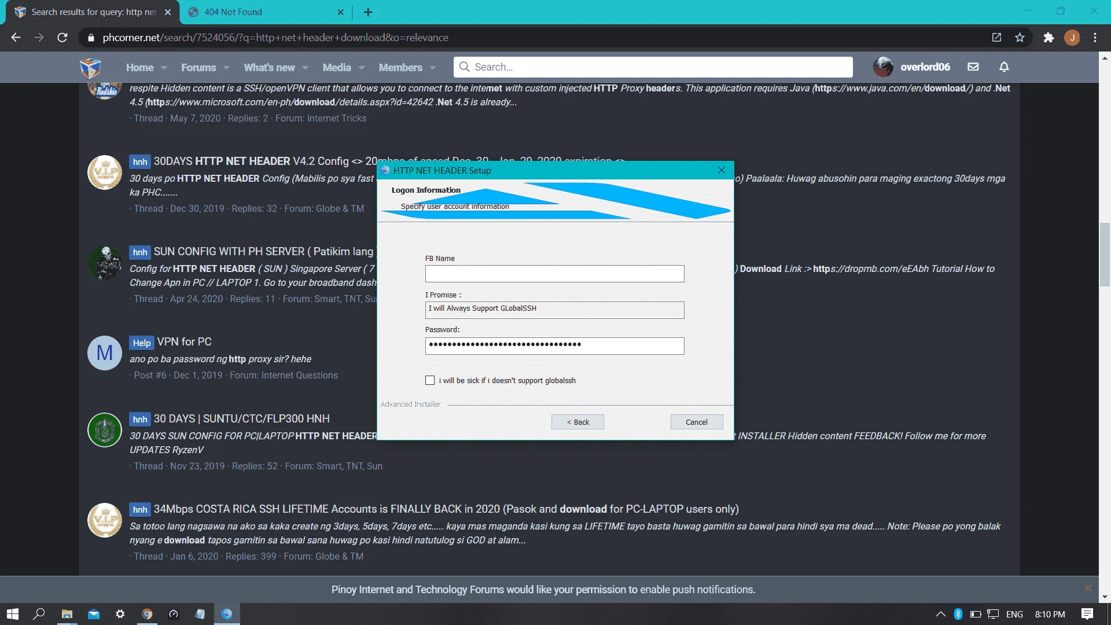This screenshot has height=625, width=1111.
Task: Click overlord06 username
Action: click(925, 67)
